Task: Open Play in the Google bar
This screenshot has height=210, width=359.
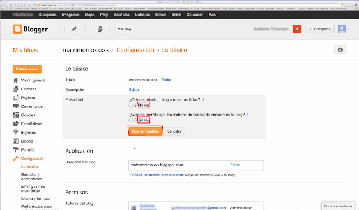Action: [104, 15]
